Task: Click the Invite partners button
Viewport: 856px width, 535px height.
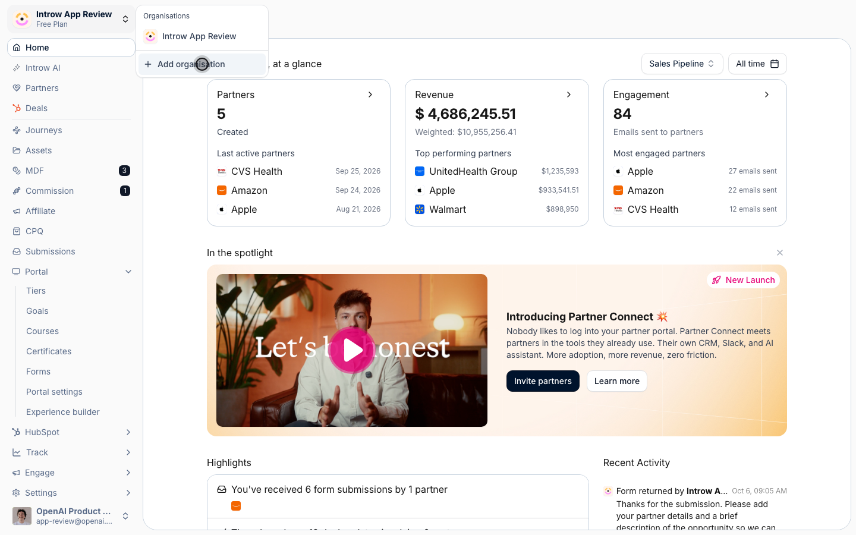Action: point(543,381)
